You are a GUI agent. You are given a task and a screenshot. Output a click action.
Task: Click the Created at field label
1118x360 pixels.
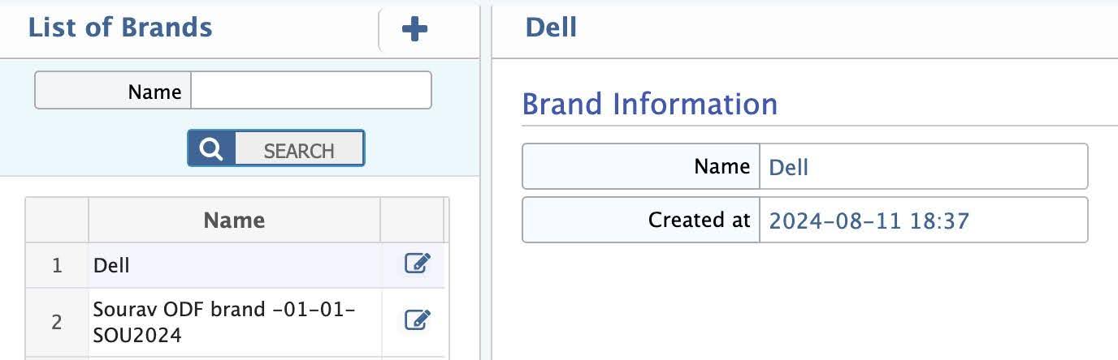(x=699, y=220)
